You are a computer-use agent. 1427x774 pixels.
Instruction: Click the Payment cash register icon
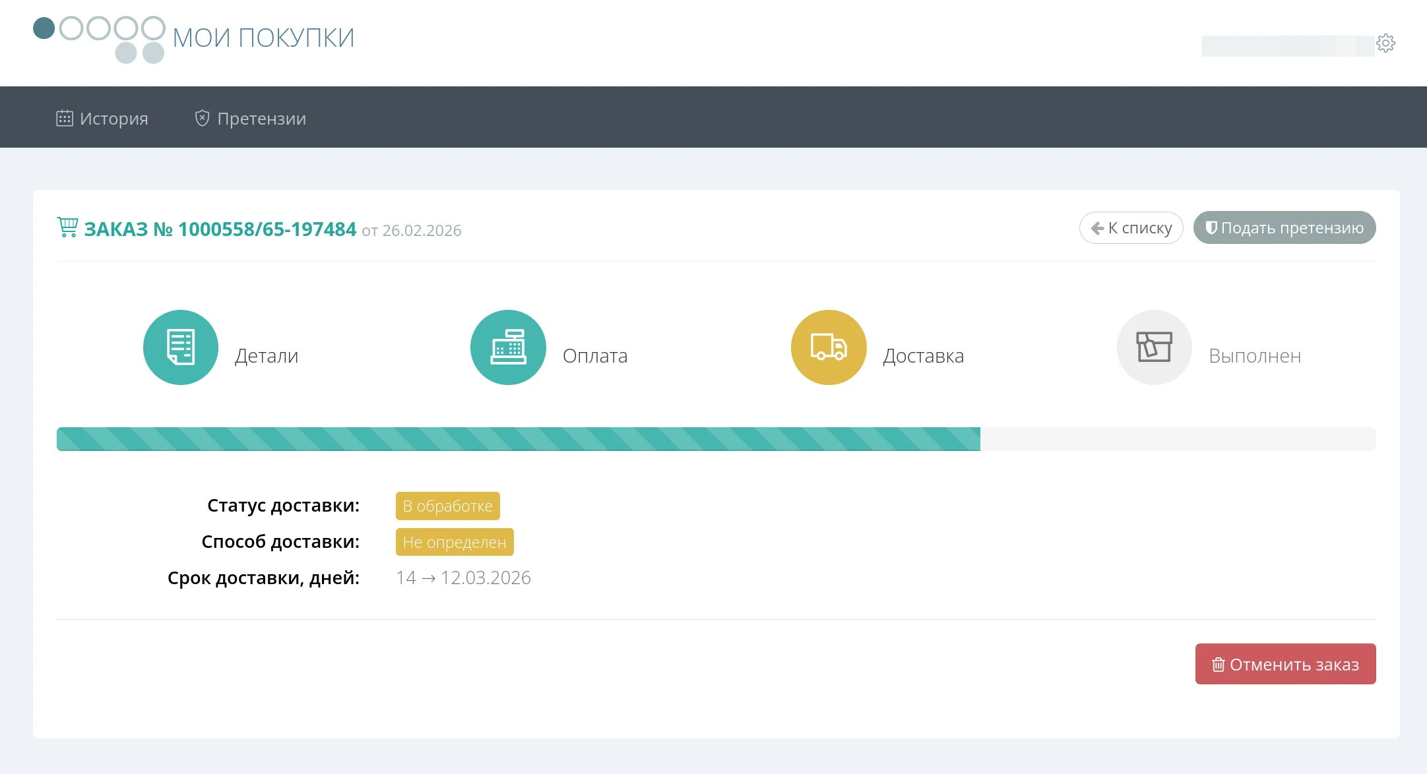click(x=508, y=347)
